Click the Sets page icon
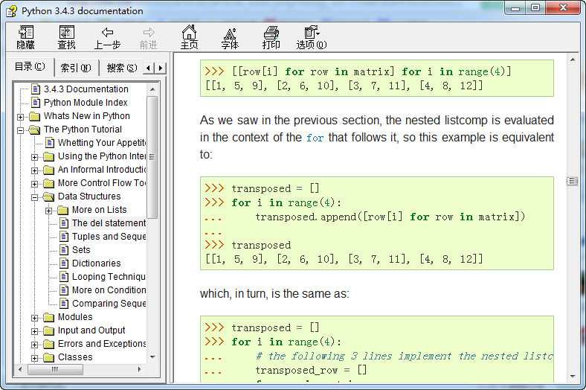586x390 pixels. [64, 250]
